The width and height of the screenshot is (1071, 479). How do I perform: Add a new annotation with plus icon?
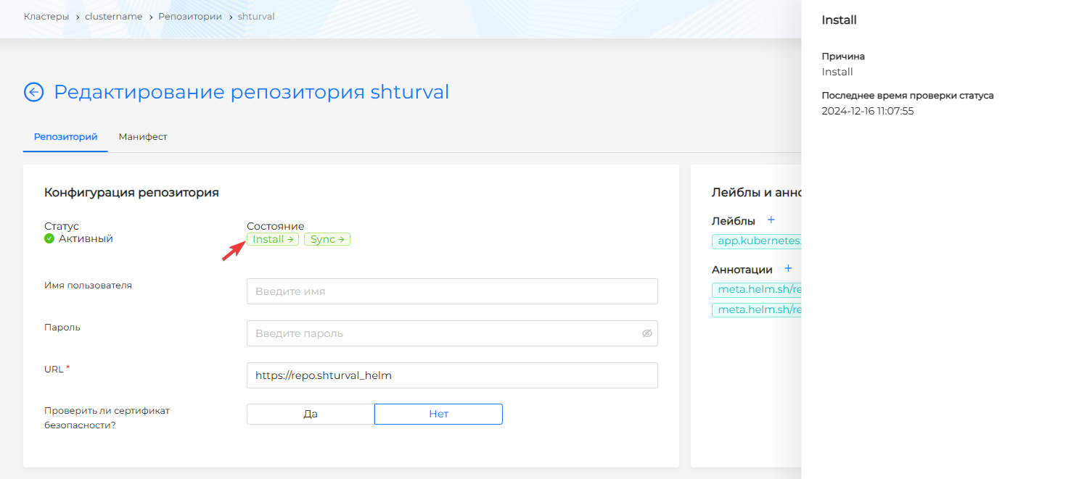tap(788, 268)
